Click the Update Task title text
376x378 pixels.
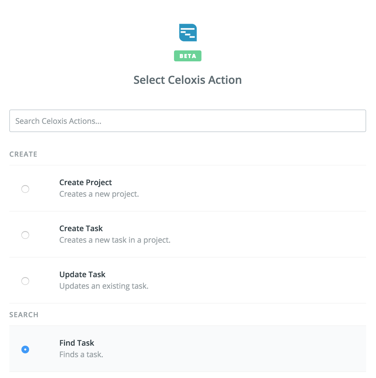[82, 274]
